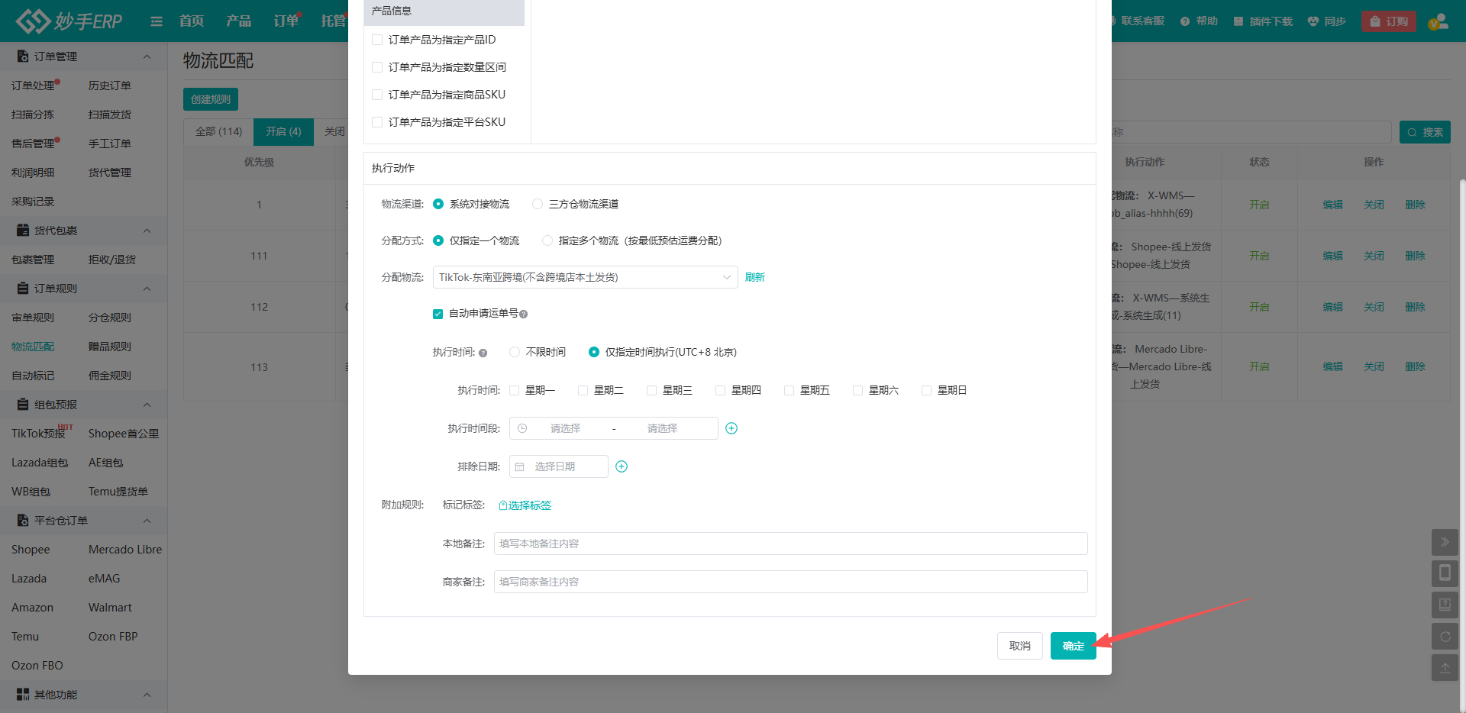The width and height of the screenshot is (1466, 713).
Task: Click the 选择日期 exclusion date field
Action: point(559,466)
